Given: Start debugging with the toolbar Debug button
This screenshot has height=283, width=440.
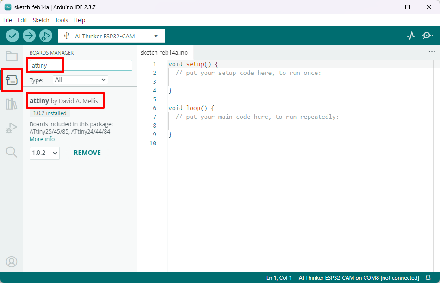Looking at the screenshot, I should point(46,36).
